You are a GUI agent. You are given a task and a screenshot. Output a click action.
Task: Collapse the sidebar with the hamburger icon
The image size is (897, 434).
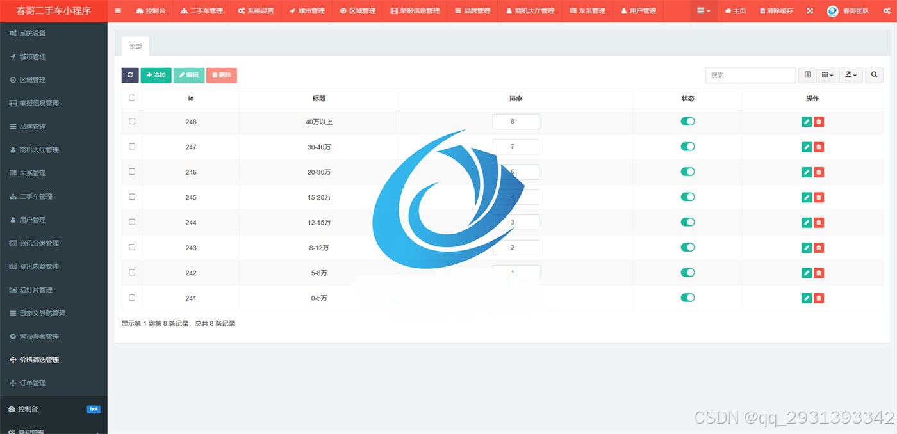tap(118, 11)
